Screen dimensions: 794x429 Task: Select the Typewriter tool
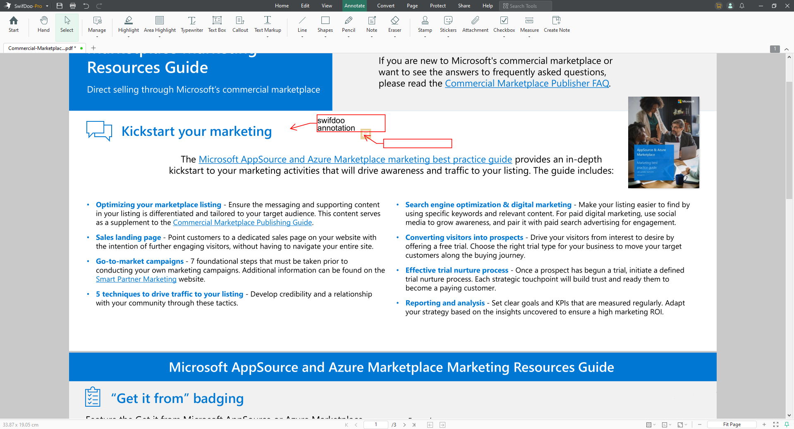(192, 24)
